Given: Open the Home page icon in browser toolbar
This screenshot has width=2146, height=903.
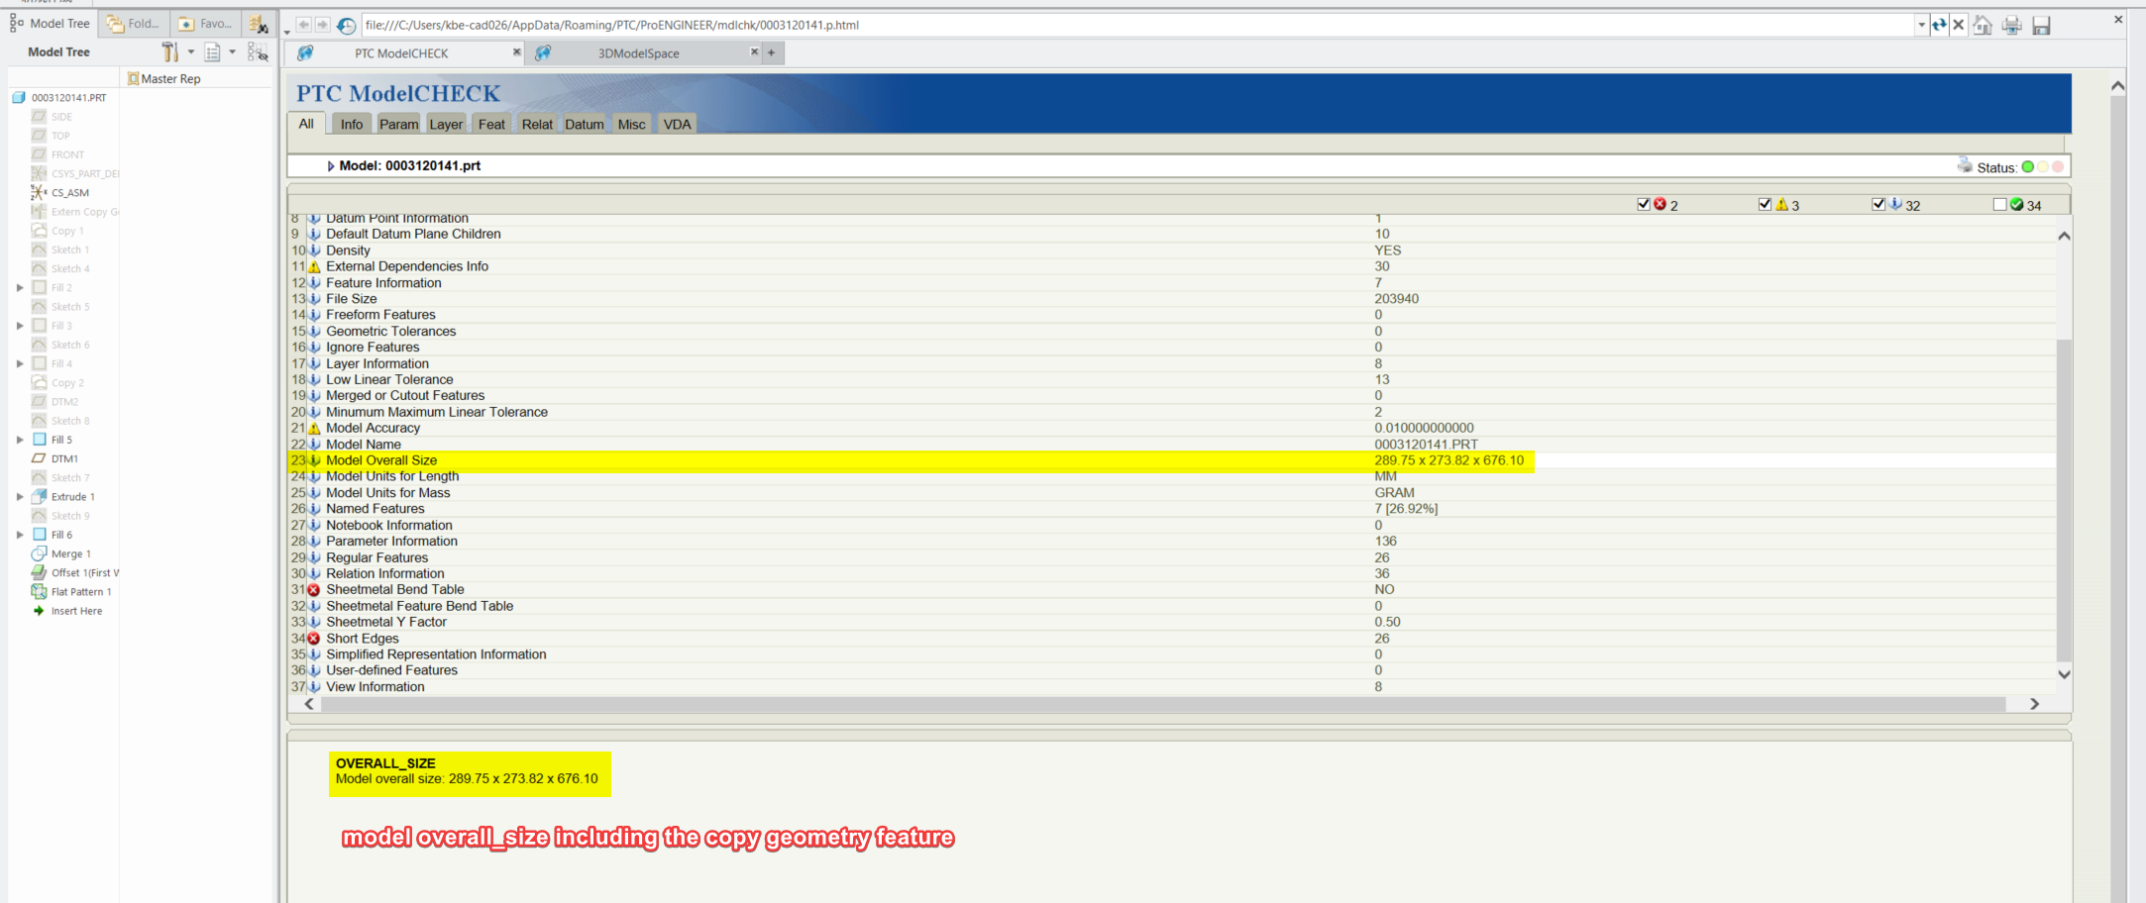Looking at the screenshot, I should (x=1983, y=25).
